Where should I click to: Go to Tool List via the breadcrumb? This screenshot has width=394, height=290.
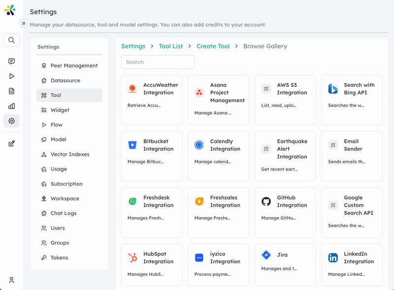pyautogui.click(x=170, y=46)
